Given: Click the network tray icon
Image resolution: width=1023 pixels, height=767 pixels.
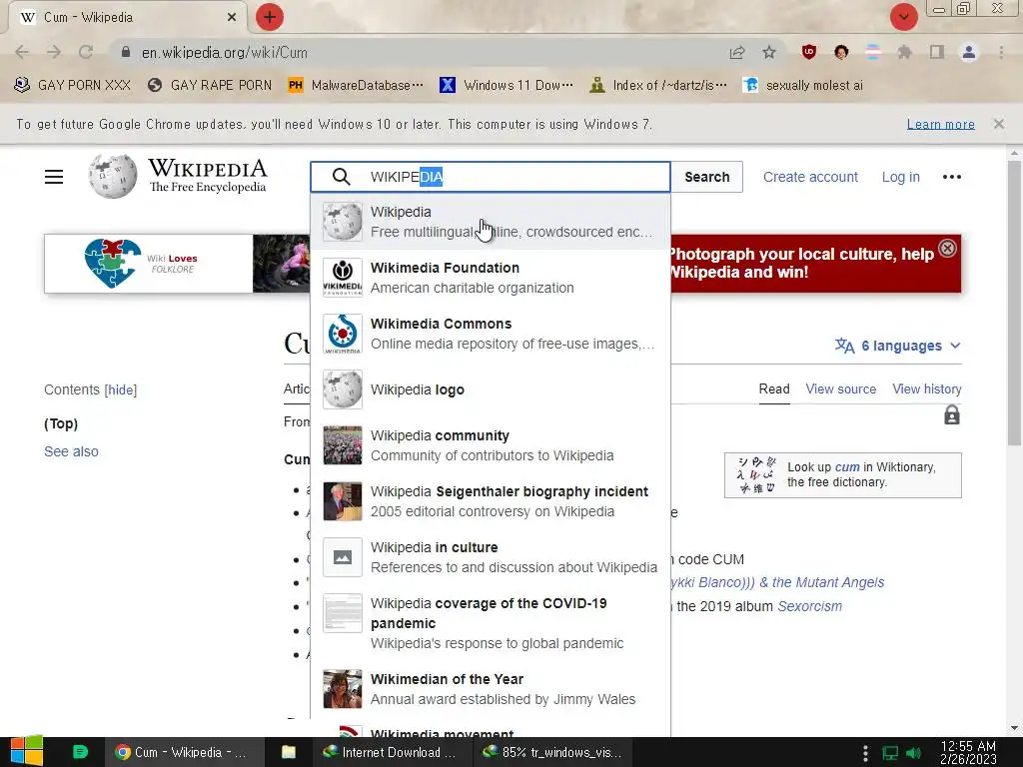Looking at the screenshot, I should pyautogui.click(x=890, y=753).
